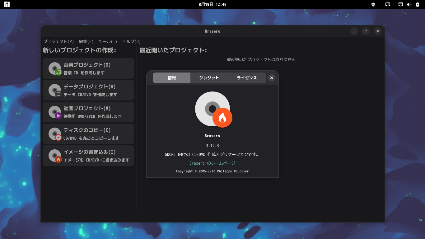Image resolution: width=425 pixels, height=239 pixels.
Task: Close the about dialog
Action: click(x=272, y=78)
